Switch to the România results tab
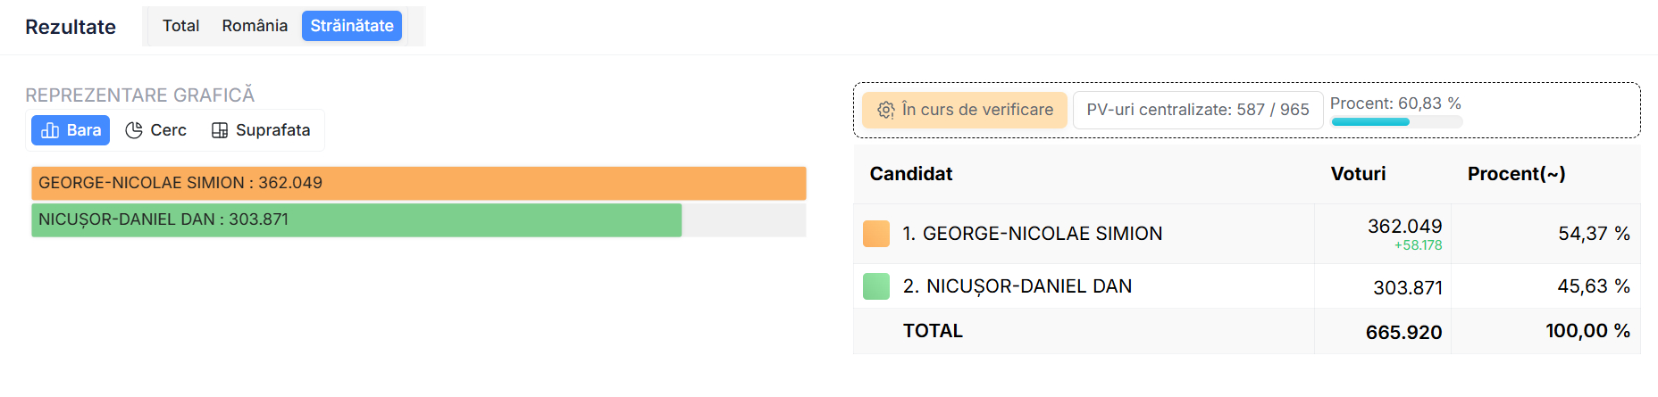Screen dimensions: 1658x397 pyautogui.click(x=255, y=26)
